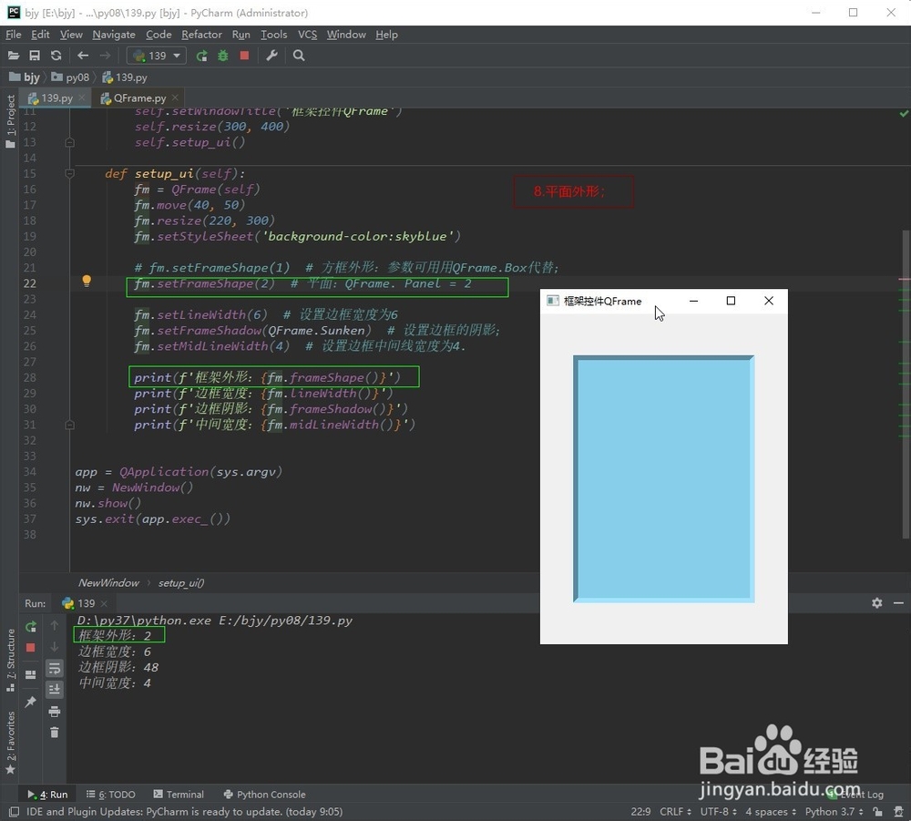Pin the Run tab with pin icon
Screen dimensions: 911x821
pos(31,702)
